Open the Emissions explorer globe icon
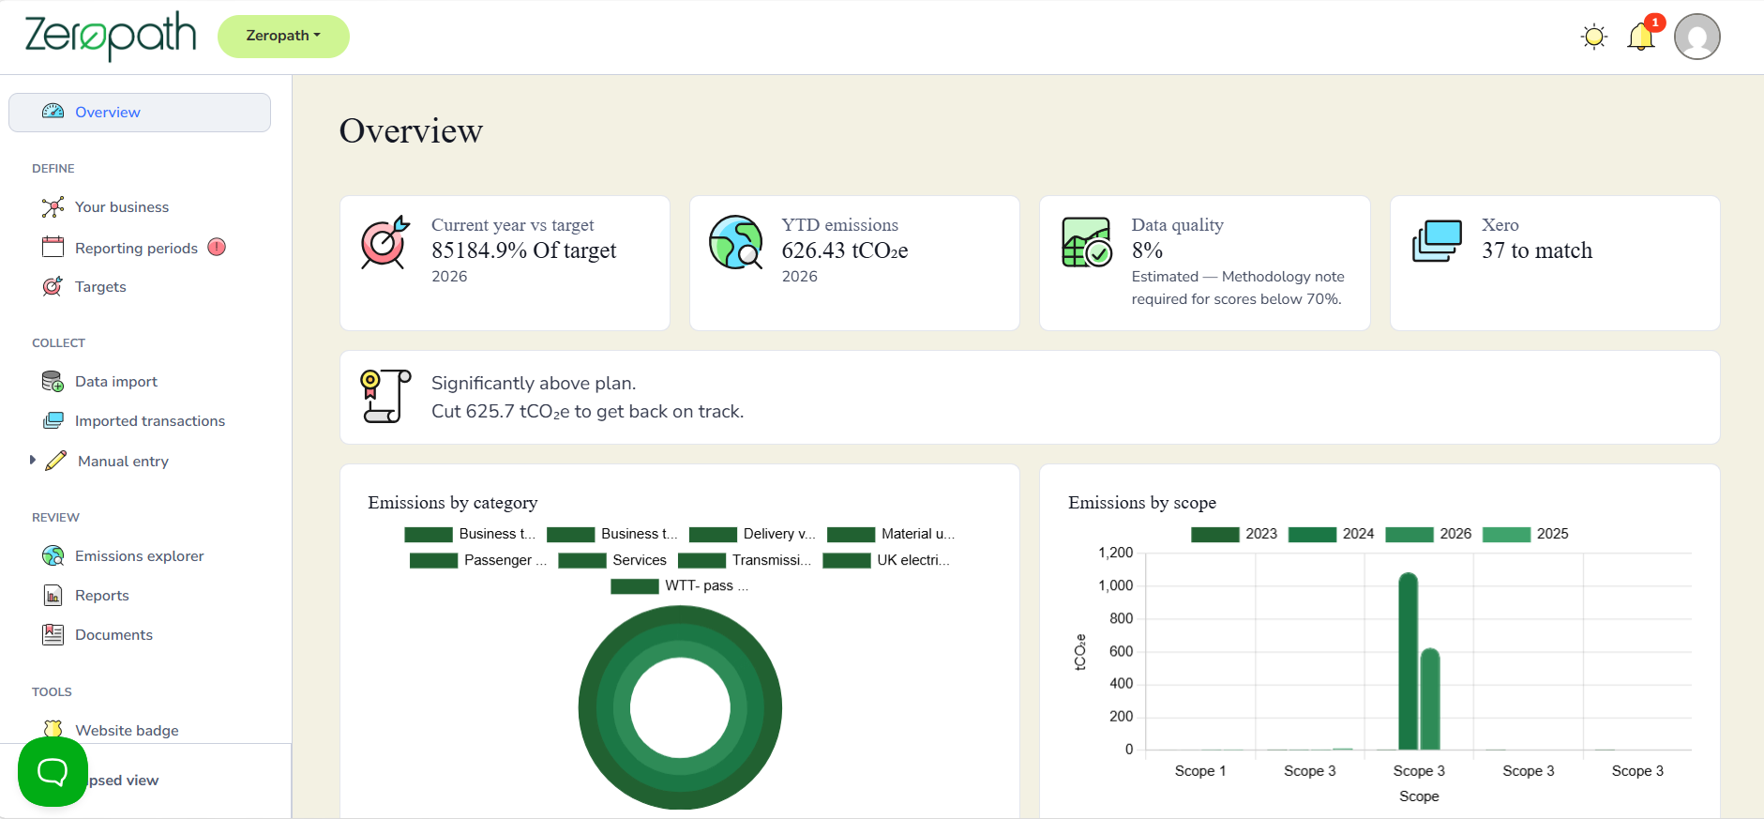The height and width of the screenshot is (819, 1764). [53, 555]
